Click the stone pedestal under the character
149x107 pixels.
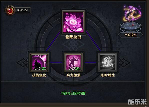[131, 27]
